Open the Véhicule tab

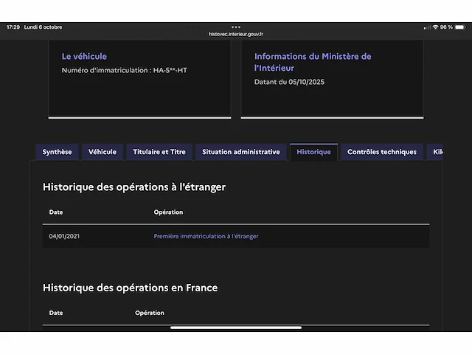point(103,152)
